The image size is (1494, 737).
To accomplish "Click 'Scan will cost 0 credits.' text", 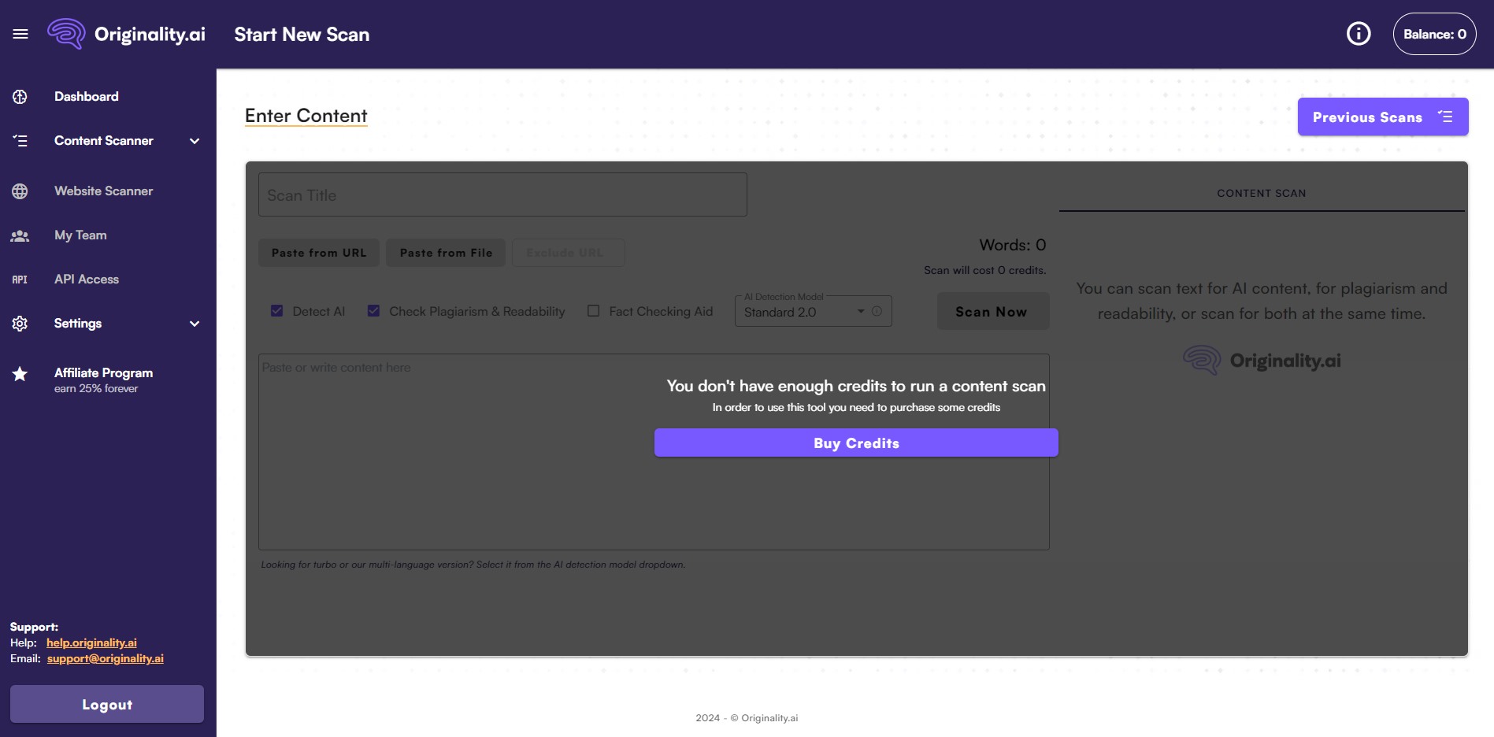I will [x=984, y=270].
